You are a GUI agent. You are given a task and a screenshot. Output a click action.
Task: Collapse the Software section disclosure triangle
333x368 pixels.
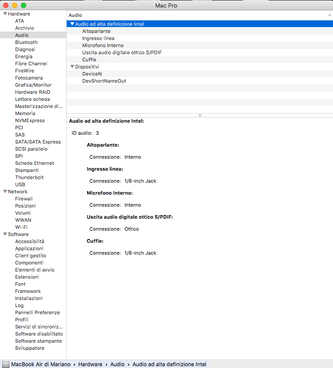[x=4, y=235]
